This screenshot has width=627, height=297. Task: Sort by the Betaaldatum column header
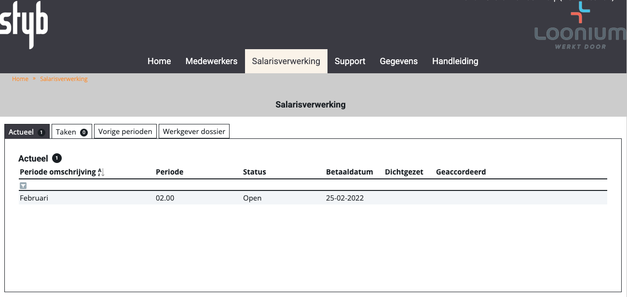coord(349,172)
